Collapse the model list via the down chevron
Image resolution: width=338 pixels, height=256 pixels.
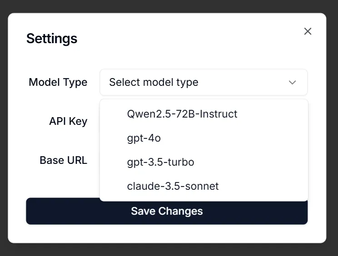[x=292, y=82]
